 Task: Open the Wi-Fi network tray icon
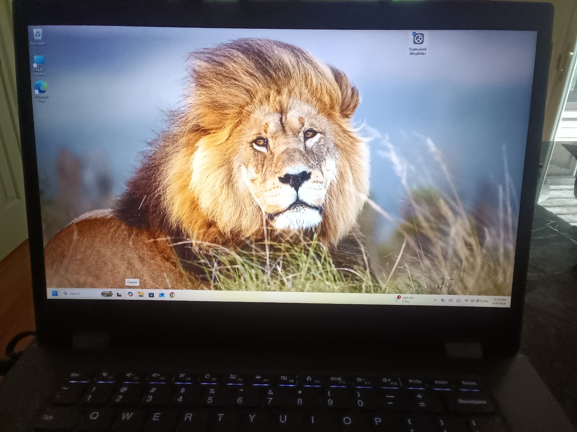tap(466, 301)
